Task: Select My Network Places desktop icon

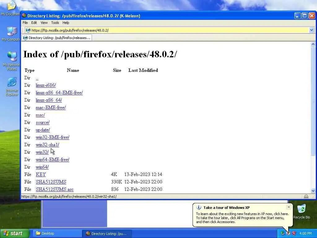Action: pos(11,61)
